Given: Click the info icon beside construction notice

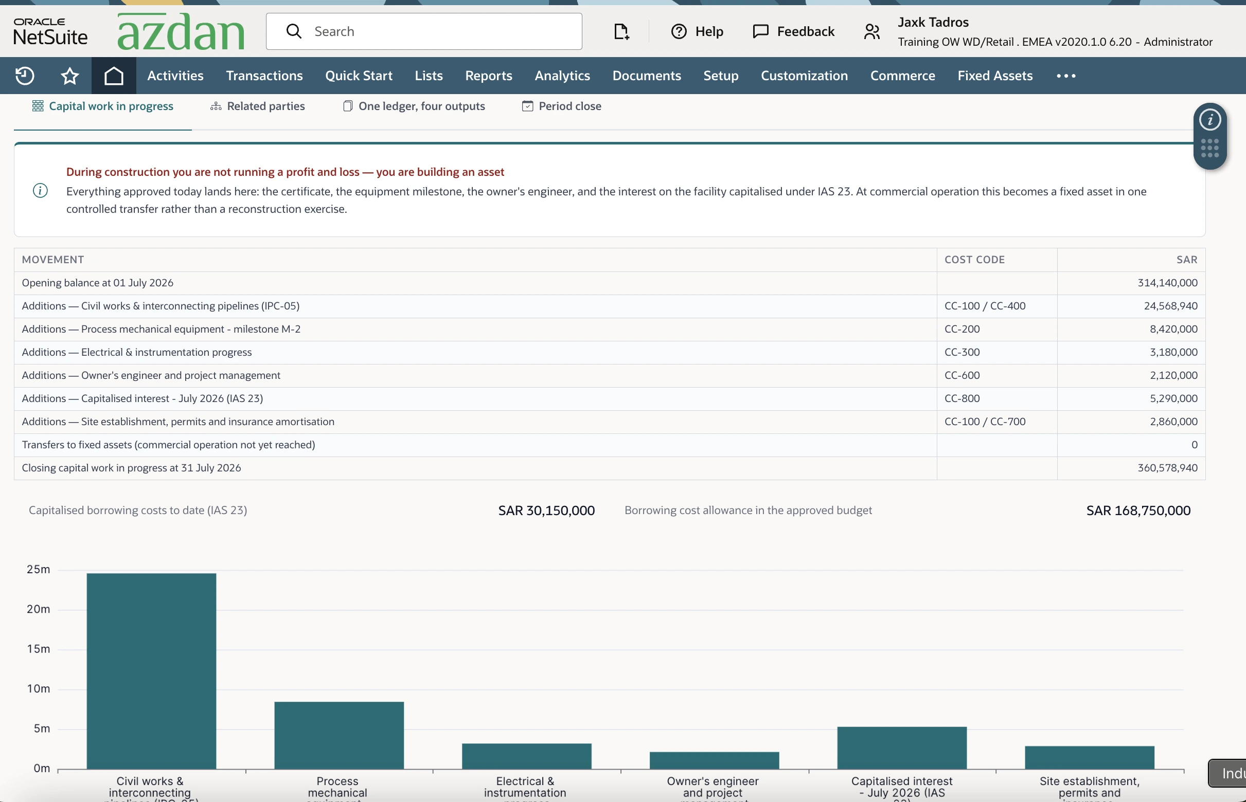Looking at the screenshot, I should click(40, 191).
